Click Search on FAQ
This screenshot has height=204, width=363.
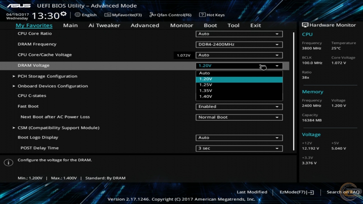click(x=343, y=192)
